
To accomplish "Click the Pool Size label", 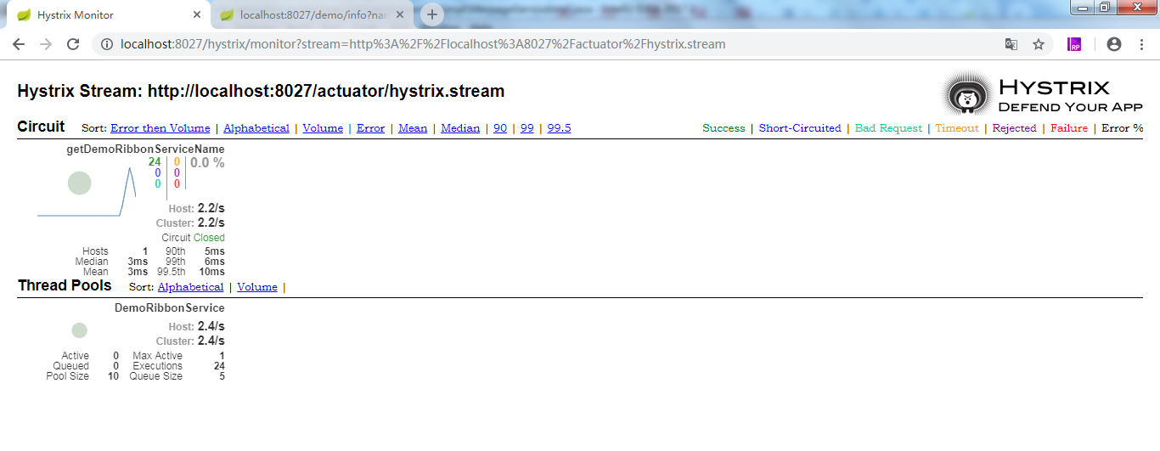I will (67, 376).
